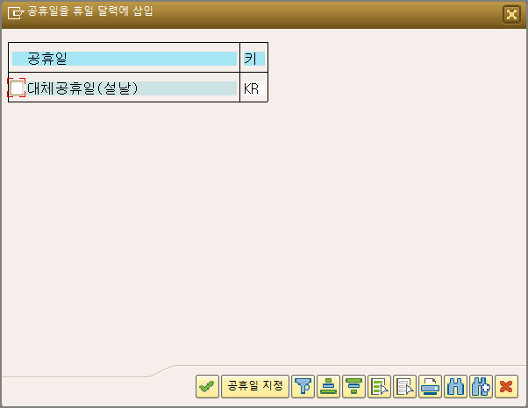Find next with binoculars-plus icon
528x408 pixels.
click(481, 386)
